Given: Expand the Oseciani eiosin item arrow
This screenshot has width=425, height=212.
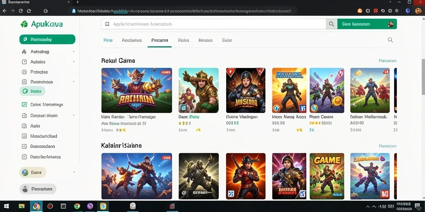Looking at the screenshot, I should pyautogui.click(x=74, y=116).
